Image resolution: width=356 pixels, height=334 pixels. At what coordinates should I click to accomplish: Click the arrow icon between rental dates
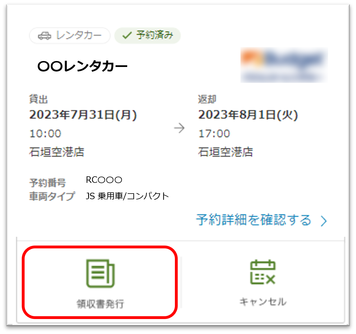click(x=180, y=128)
